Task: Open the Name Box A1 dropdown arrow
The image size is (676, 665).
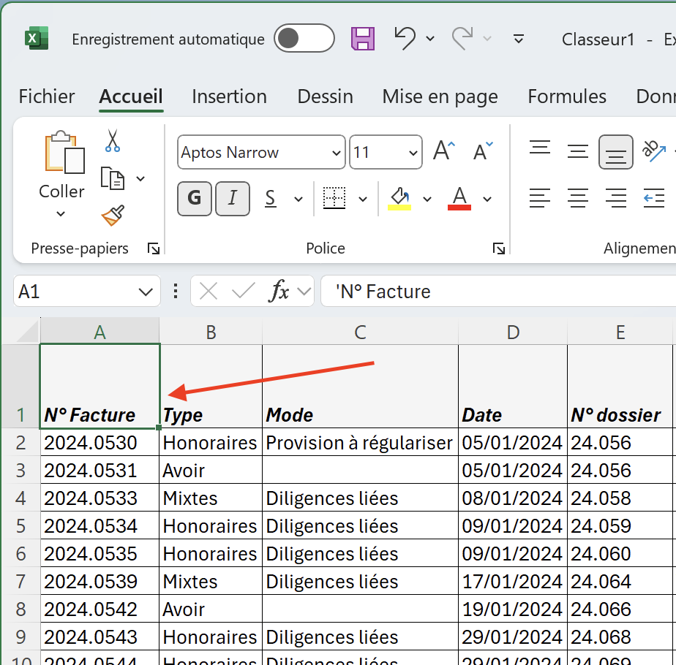Action: 145,292
